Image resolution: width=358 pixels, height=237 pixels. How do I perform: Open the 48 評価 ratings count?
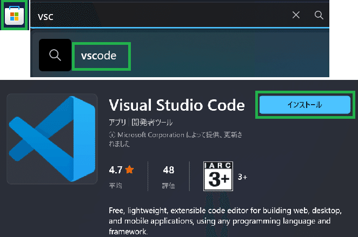[x=169, y=176]
